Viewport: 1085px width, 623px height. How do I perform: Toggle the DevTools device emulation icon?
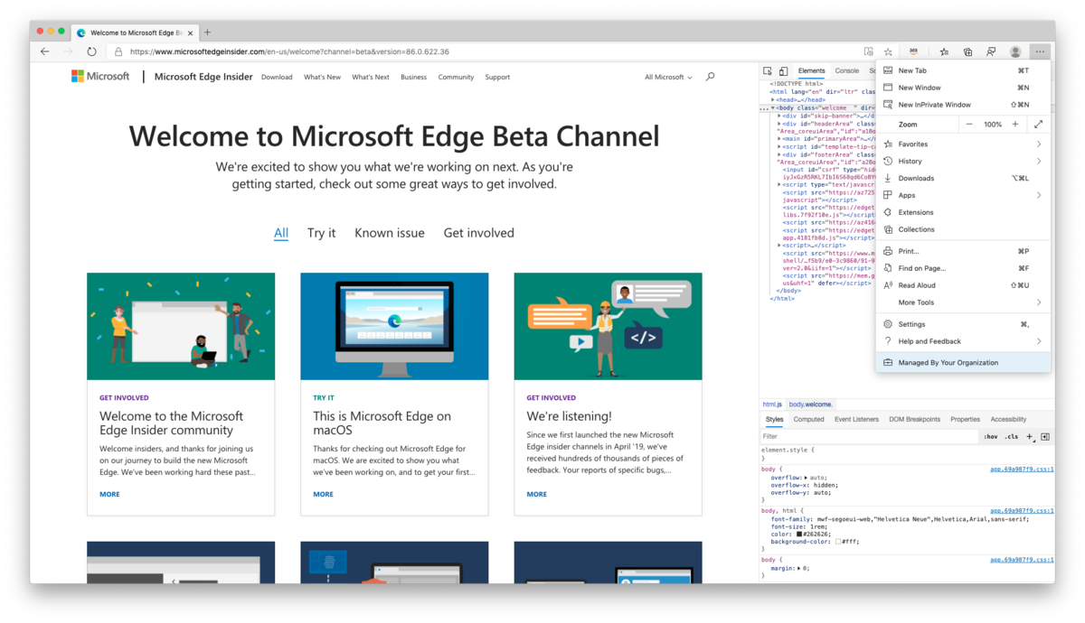pos(783,70)
